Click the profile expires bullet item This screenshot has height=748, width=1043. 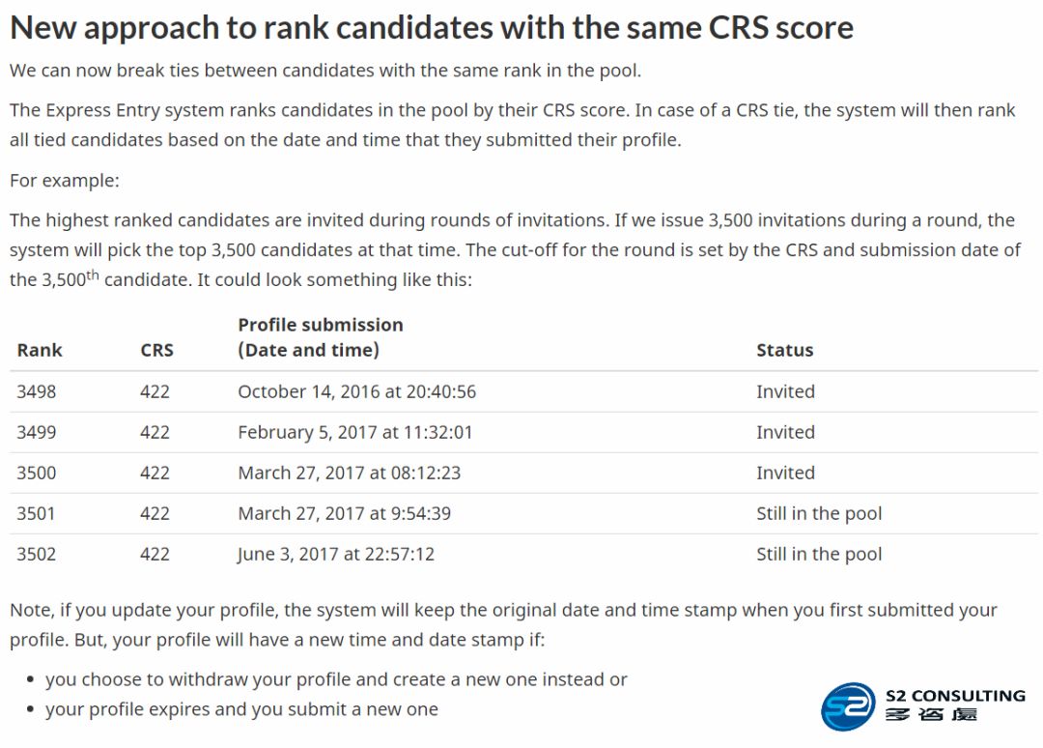pyautogui.click(x=242, y=709)
